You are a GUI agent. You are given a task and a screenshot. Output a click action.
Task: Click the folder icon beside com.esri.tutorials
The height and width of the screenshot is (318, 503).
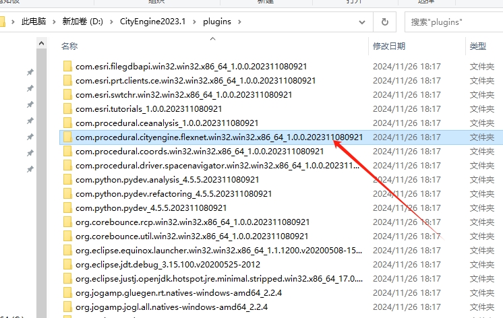pos(67,108)
